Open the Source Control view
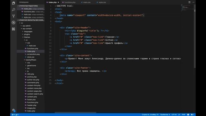The image size is (206, 116). 14,16
